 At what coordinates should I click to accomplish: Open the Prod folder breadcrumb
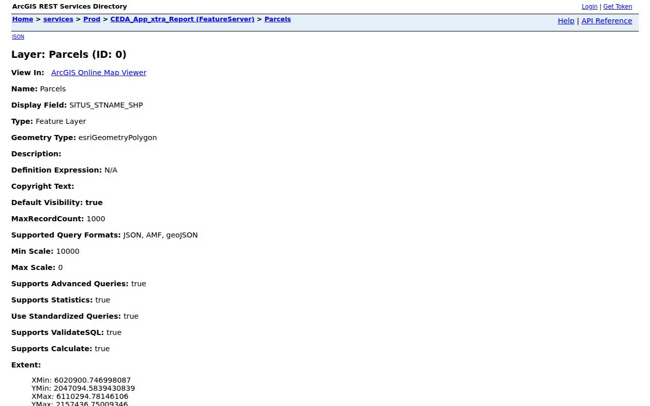coord(91,19)
